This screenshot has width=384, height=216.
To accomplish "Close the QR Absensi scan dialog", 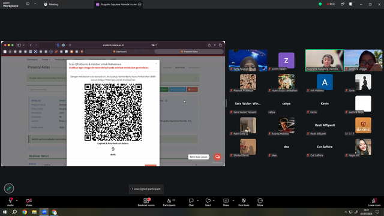I will click(156, 64).
